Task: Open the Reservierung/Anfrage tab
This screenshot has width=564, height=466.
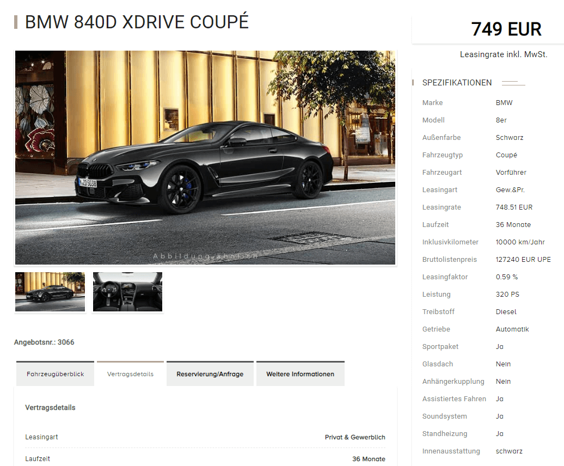Action: 210,373
